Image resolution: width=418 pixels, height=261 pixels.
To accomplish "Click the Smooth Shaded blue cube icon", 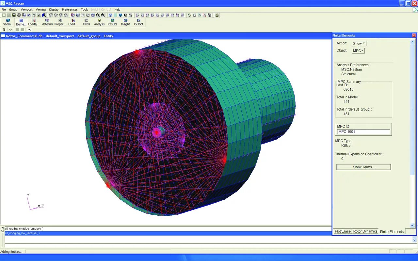I will (x=120, y=15).
